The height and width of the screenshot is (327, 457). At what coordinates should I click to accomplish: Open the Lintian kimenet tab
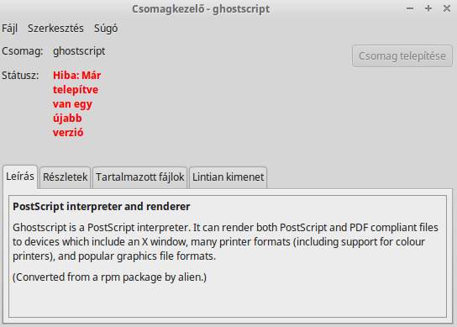click(x=228, y=177)
